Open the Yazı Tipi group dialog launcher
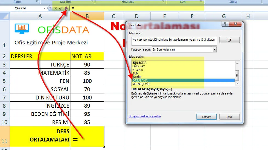This screenshot has width=268, height=150. 92,2
